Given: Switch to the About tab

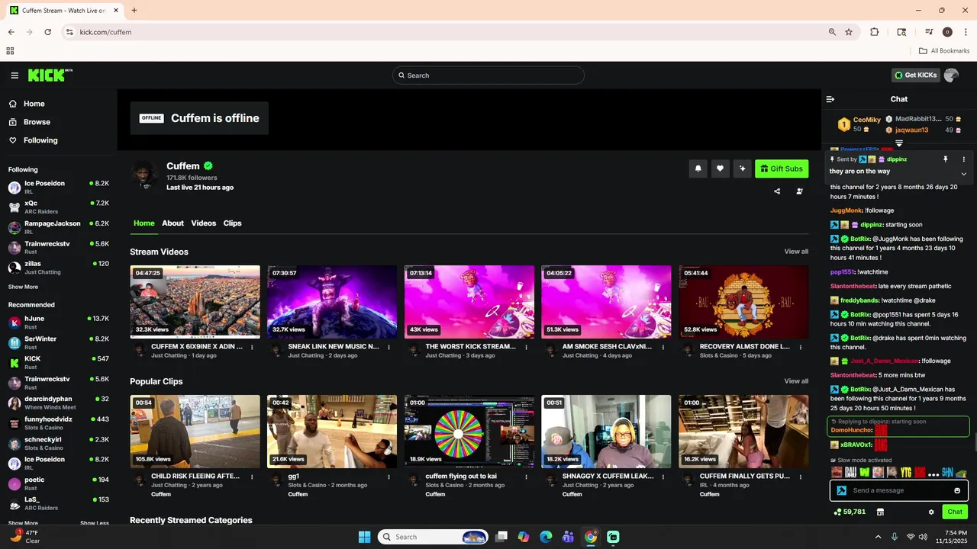Looking at the screenshot, I should (x=173, y=223).
